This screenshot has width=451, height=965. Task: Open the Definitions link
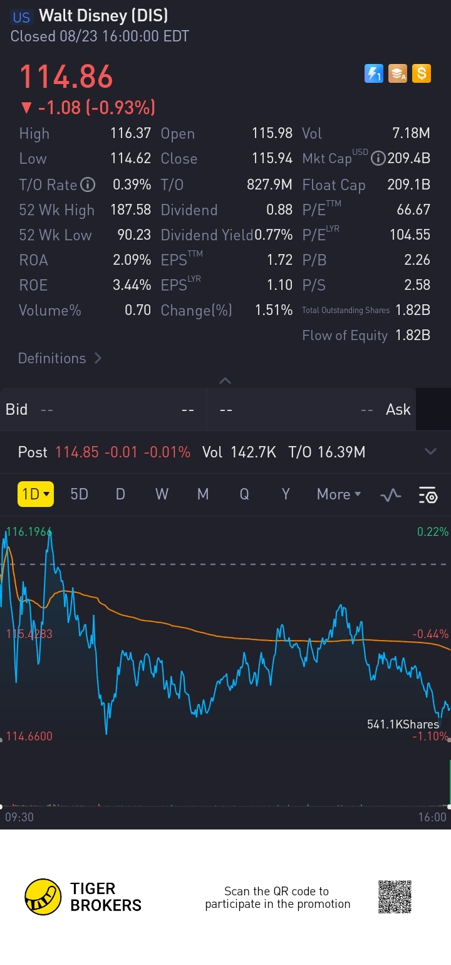60,358
